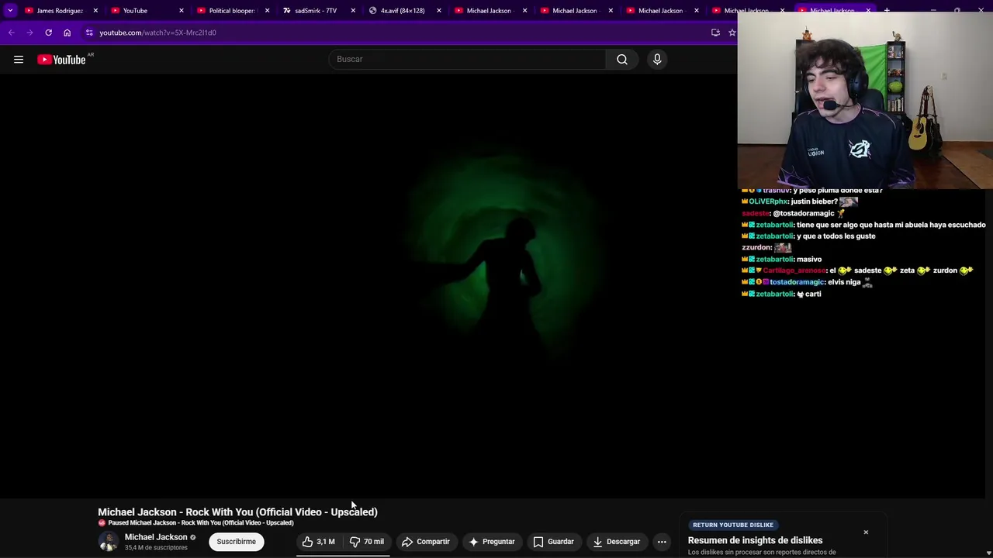This screenshot has width=993, height=558.
Task: Open Preguntar AI ask button
Action: (x=491, y=542)
